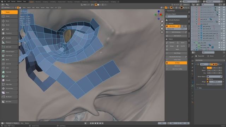Select the Bevel tool

tap(10, 60)
